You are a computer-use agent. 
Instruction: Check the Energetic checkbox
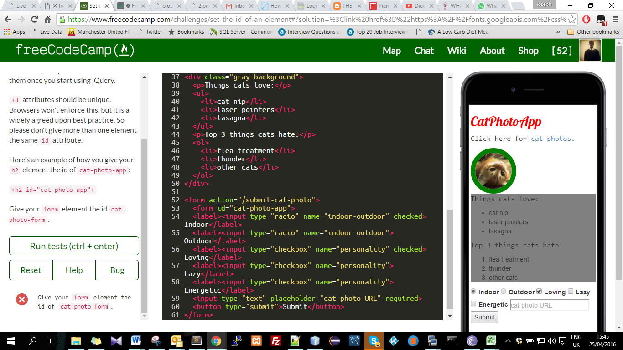pyautogui.click(x=474, y=304)
